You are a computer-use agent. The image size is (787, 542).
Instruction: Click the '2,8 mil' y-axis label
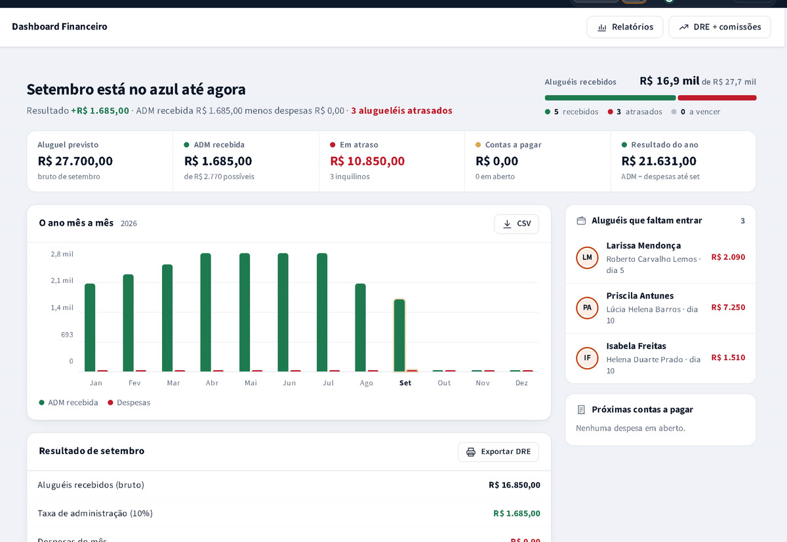click(x=62, y=254)
